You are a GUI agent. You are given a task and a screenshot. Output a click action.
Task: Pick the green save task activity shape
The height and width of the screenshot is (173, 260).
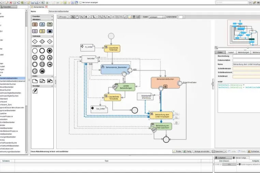pos(50,25)
